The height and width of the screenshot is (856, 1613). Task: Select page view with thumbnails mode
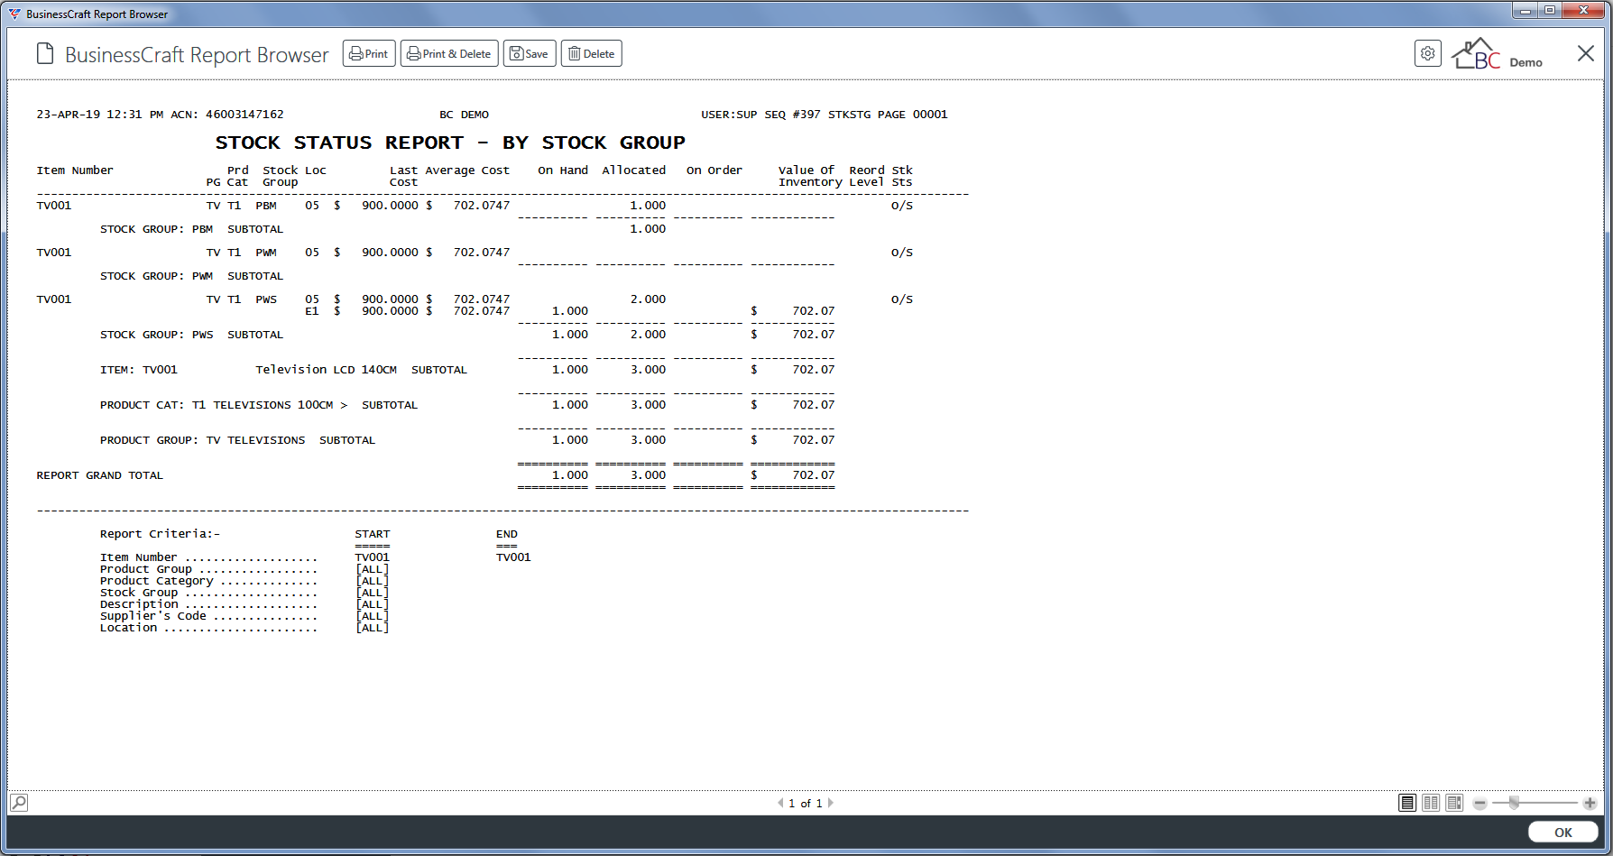coord(1454,803)
